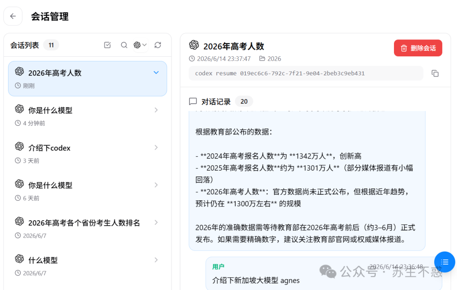The image size is (457, 290).
Task: Click the 用户 label in the message
Action: click(x=218, y=267)
